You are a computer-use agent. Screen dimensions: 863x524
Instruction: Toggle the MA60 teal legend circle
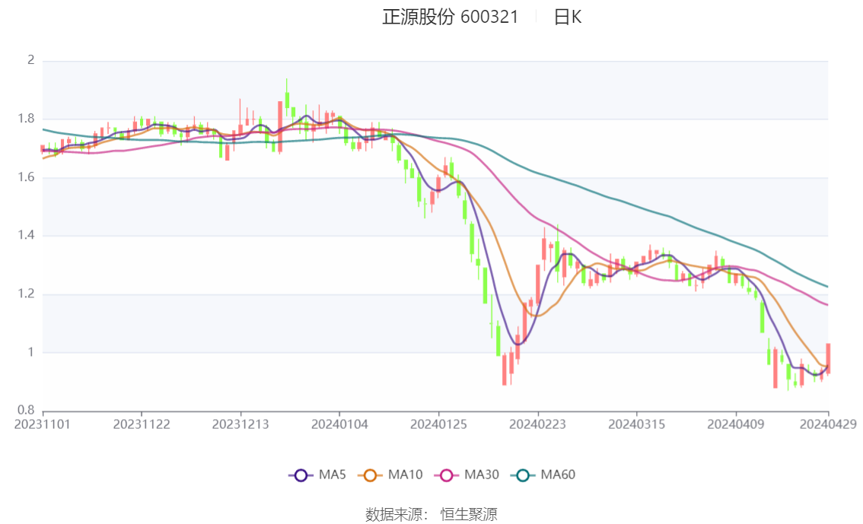(x=523, y=475)
